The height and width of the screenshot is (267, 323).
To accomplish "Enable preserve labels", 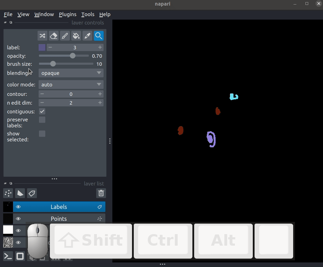I will [x=42, y=120].
